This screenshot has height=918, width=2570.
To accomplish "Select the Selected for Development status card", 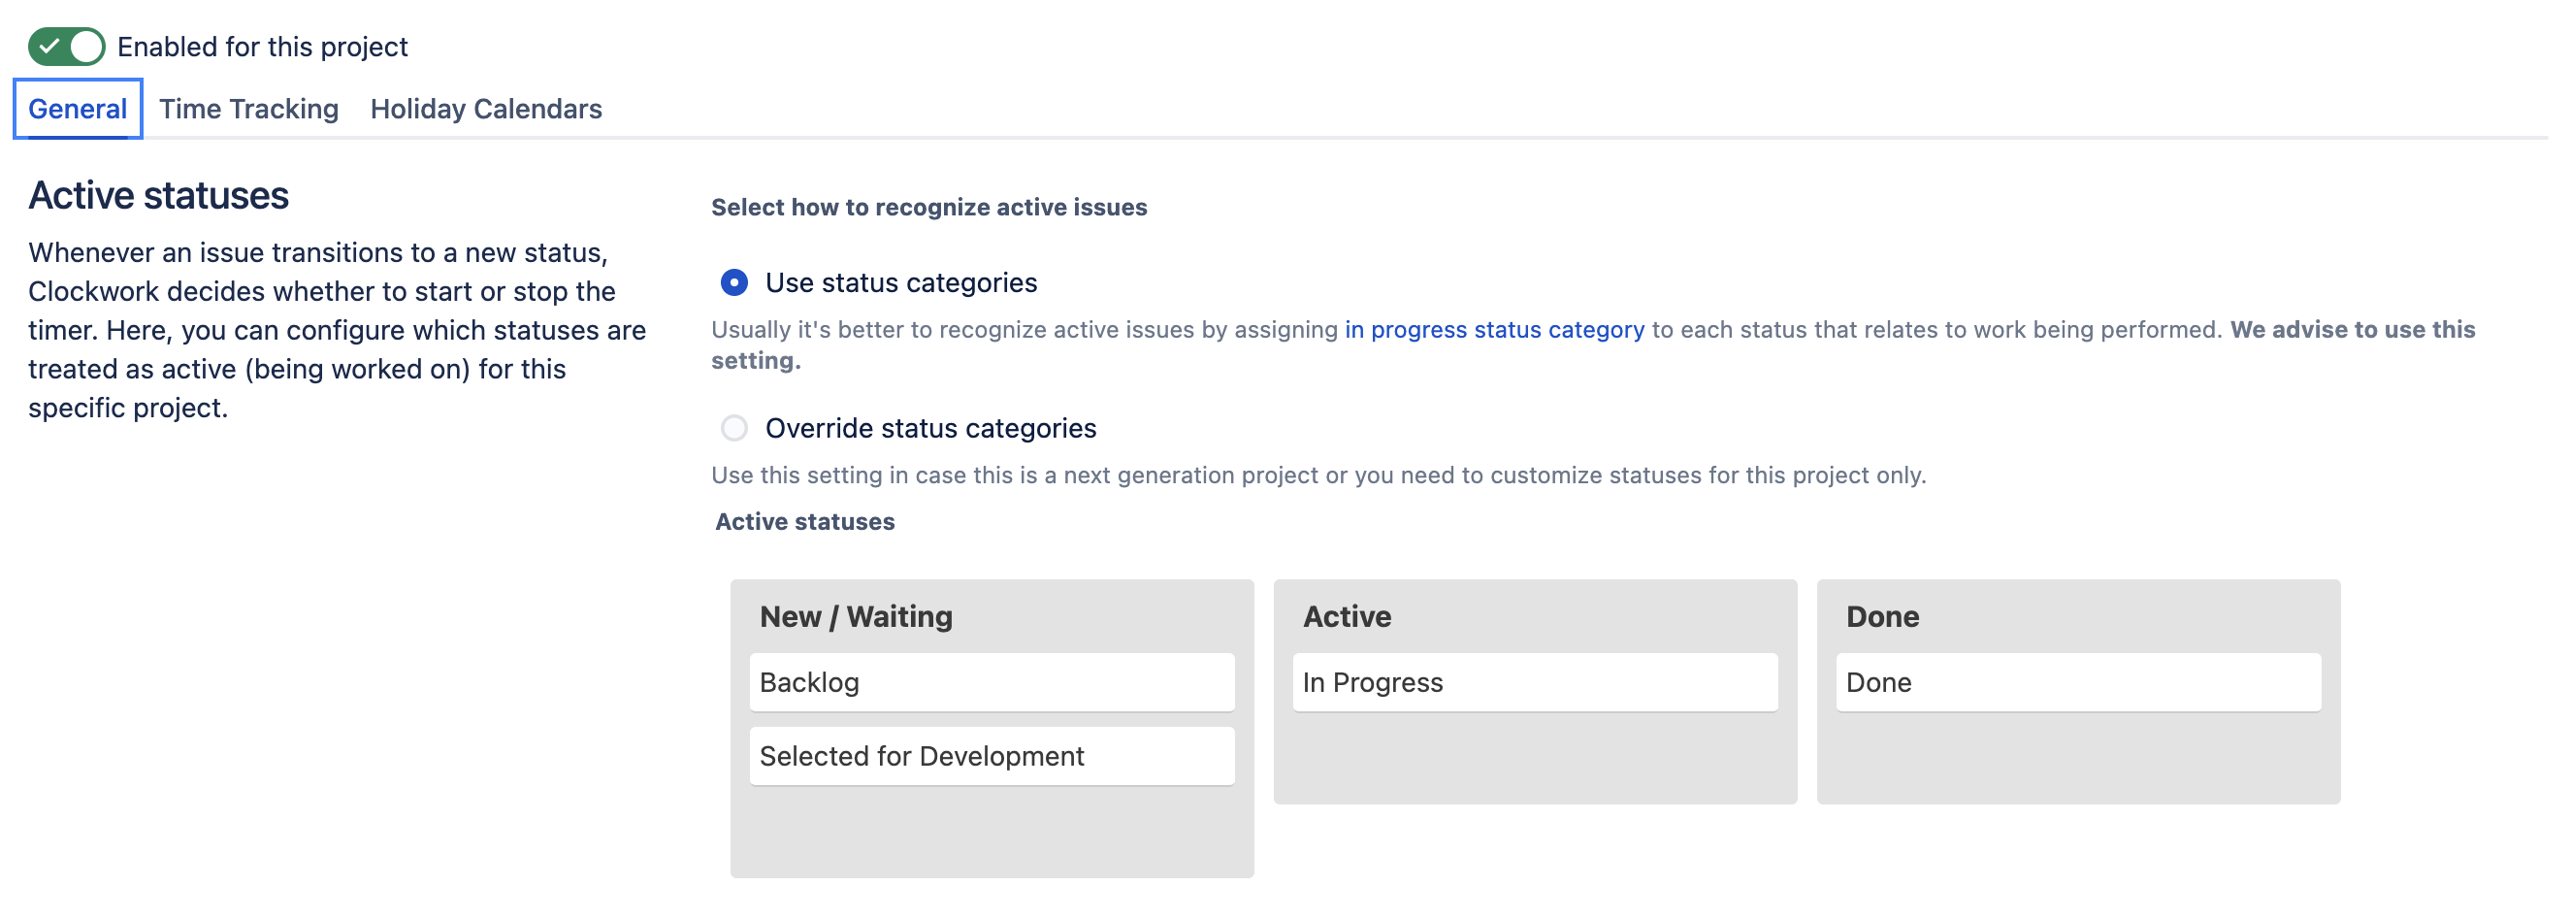I will (991, 756).
